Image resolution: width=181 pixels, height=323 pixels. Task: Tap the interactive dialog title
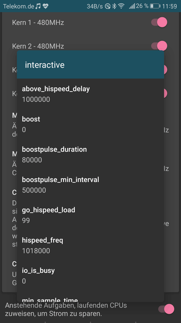click(x=45, y=65)
